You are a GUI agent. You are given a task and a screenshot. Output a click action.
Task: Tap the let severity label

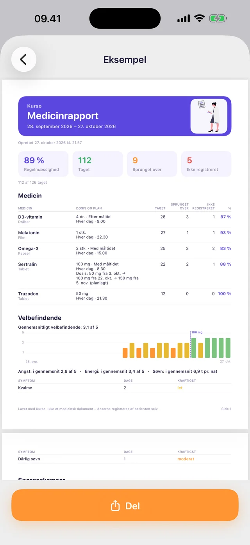pyautogui.click(x=180, y=387)
